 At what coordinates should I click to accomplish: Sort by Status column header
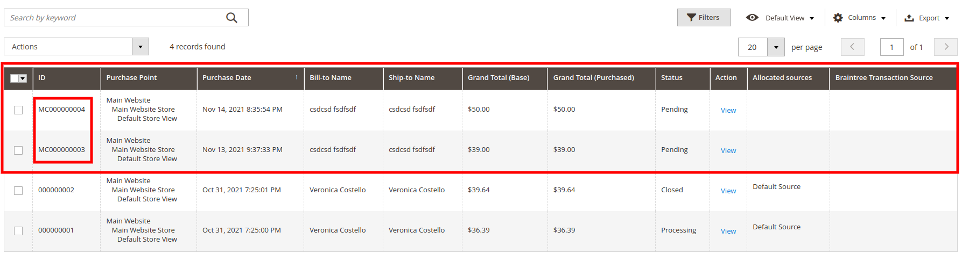point(671,78)
